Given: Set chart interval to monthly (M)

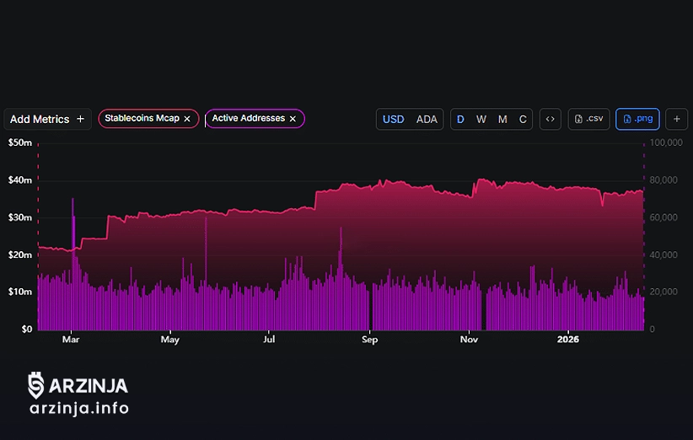Looking at the screenshot, I should [502, 120].
